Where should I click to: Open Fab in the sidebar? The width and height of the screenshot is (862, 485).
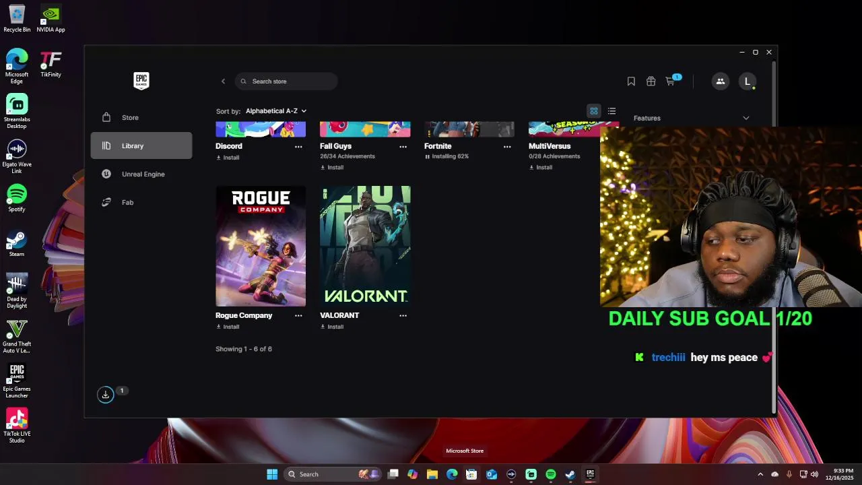(x=141, y=202)
